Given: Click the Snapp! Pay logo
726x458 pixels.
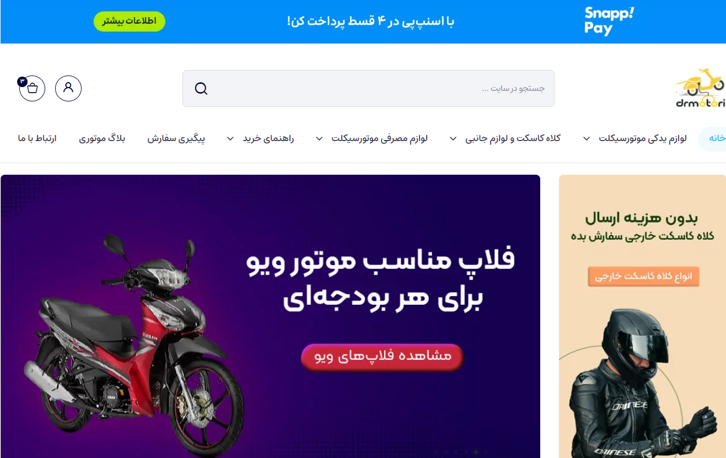Looking at the screenshot, I should (609, 21).
